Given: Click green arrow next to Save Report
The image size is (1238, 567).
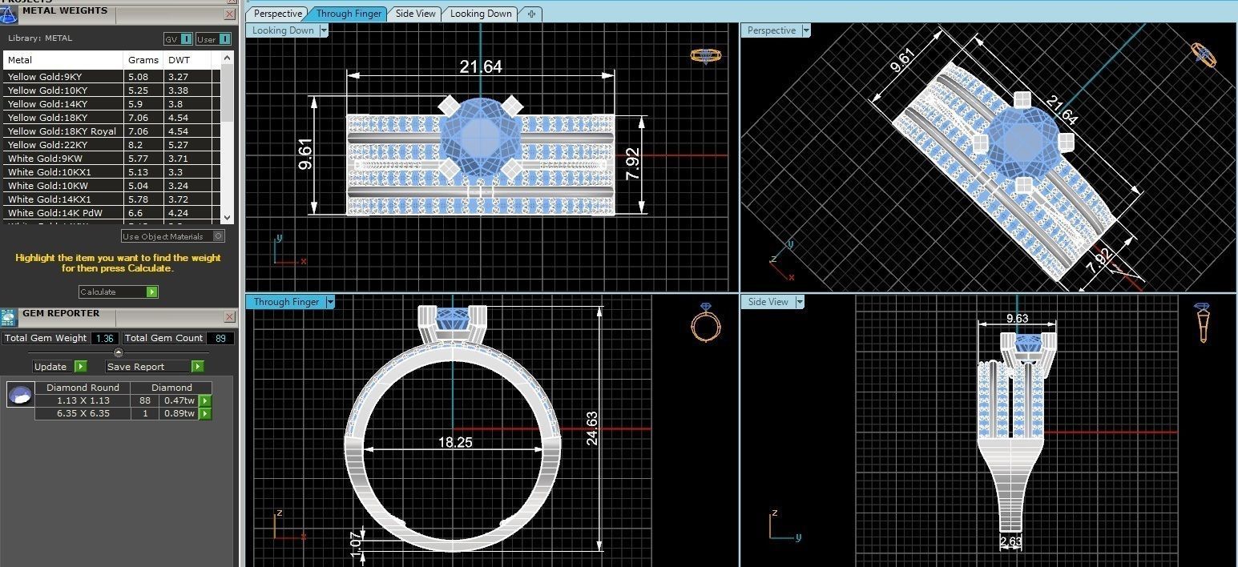Looking at the screenshot, I should tap(198, 367).
